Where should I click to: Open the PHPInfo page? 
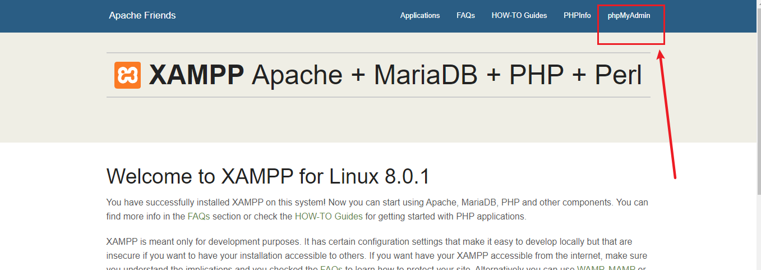point(577,16)
